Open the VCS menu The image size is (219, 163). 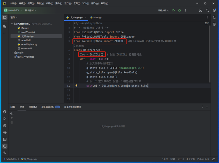tap(85, 3)
